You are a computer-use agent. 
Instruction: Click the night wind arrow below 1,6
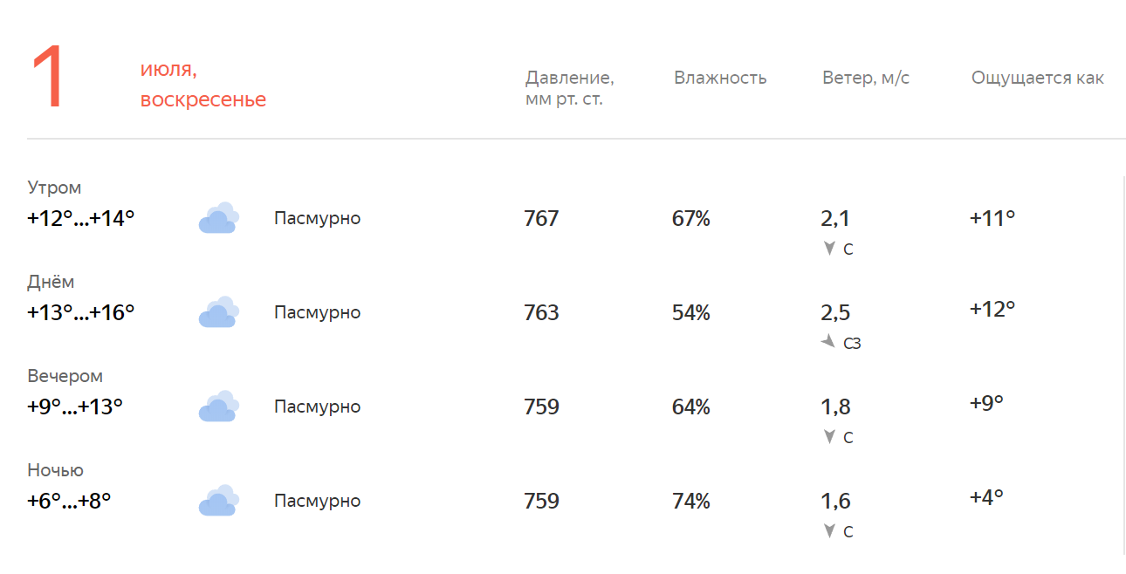click(x=830, y=531)
